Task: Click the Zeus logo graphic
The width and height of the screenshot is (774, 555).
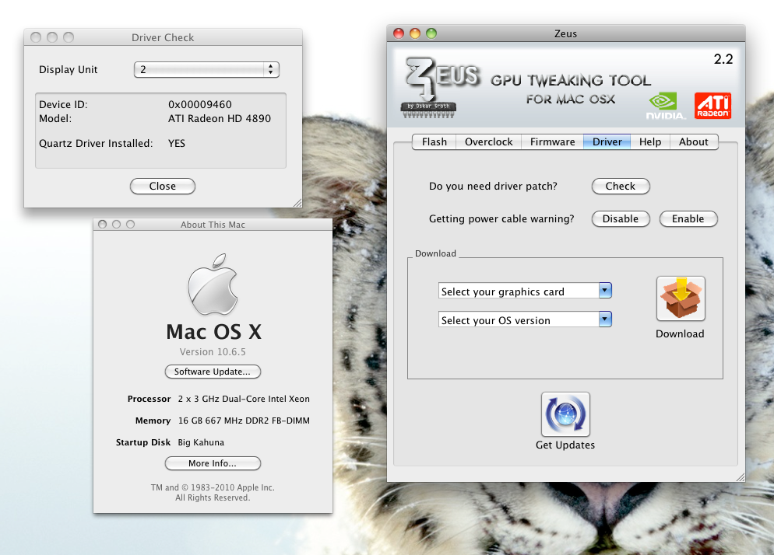Action: tap(442, 88)
